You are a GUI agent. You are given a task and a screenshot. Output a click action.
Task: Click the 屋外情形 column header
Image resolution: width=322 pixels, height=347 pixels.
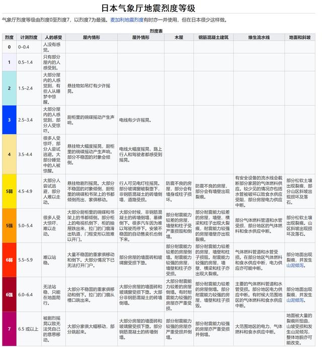141,37
